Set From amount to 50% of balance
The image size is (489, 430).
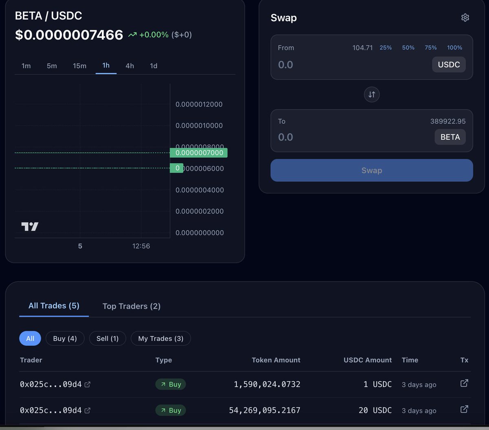(408, 48)
